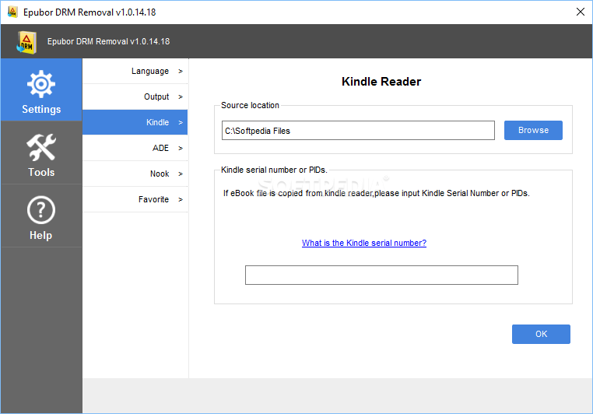Click 'Kindle serial number or PIDs.' label
This screenshot has height=414, width=593.
point(274,170)
